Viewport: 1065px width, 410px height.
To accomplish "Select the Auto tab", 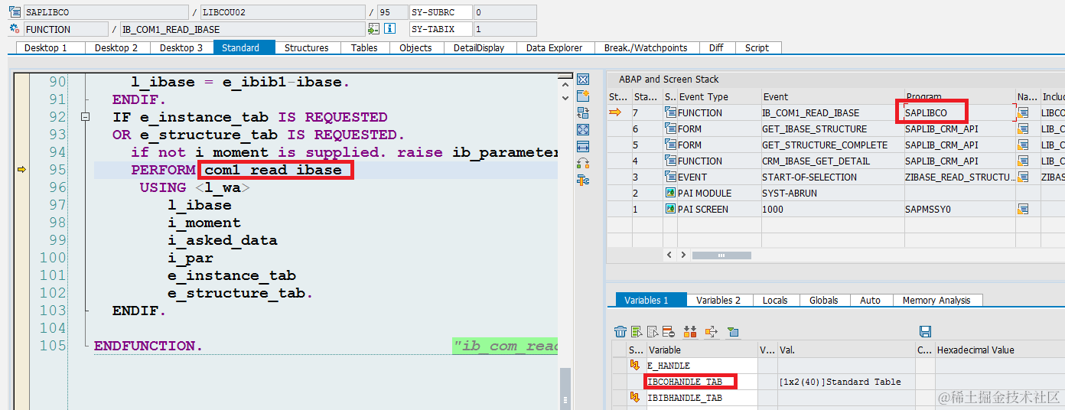I will click(870, 300).
